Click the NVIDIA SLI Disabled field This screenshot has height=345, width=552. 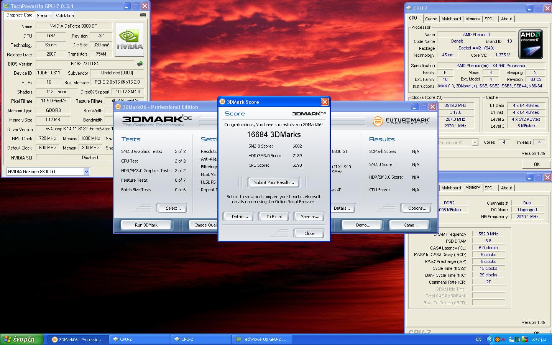point(90,158)
